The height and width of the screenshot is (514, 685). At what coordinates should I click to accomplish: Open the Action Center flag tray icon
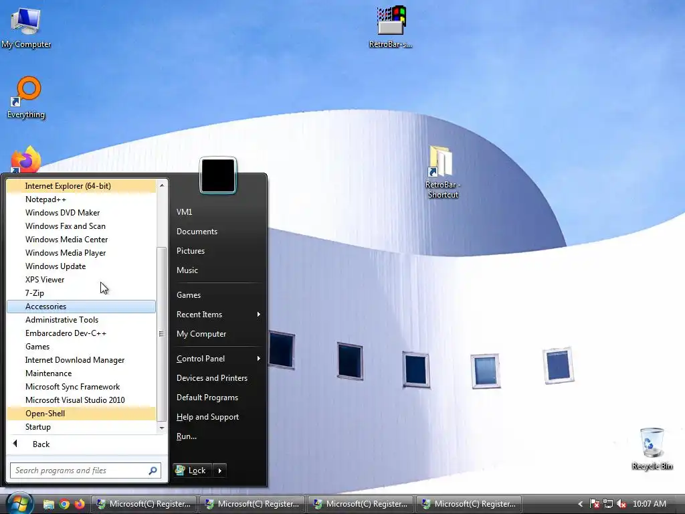pos(594,504)
